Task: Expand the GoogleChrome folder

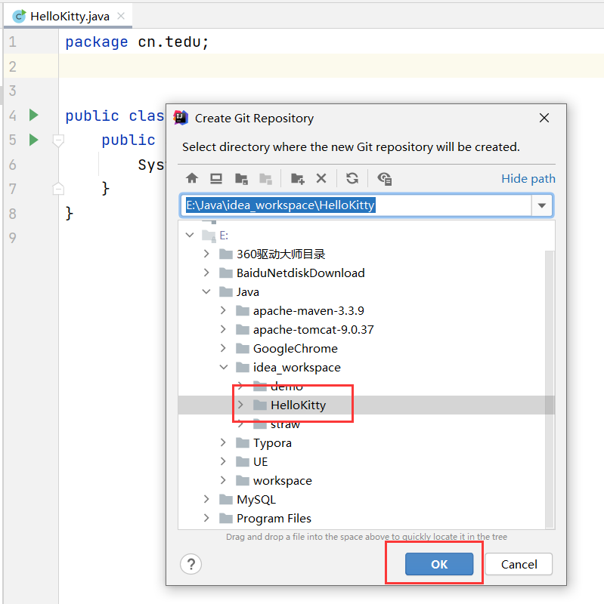Action: click(223, 348)
